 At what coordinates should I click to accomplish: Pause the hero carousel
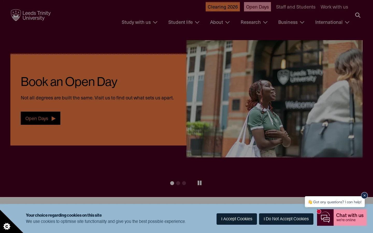[199, 183]
